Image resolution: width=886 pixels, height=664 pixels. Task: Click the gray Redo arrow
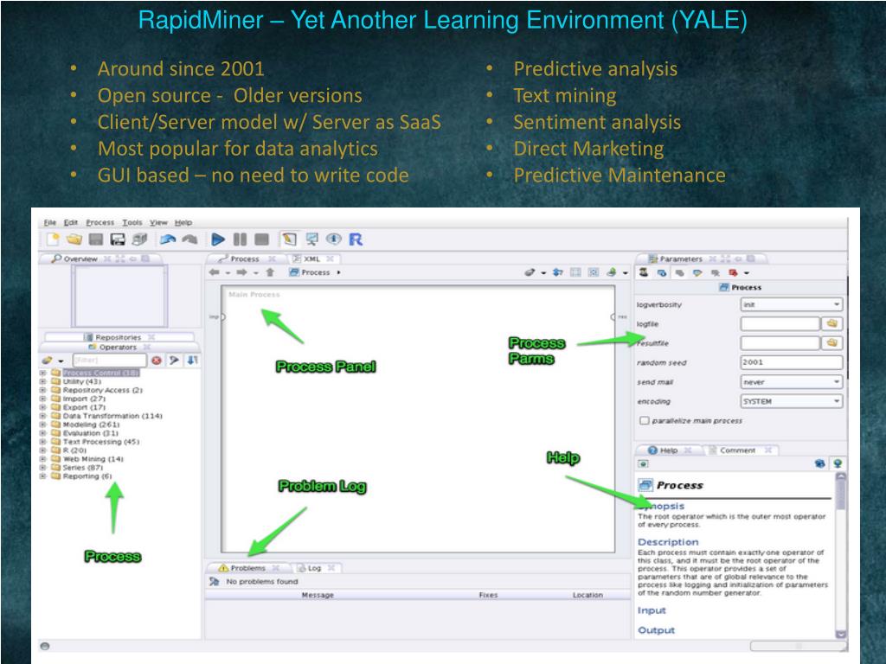(x=189, y=239)
